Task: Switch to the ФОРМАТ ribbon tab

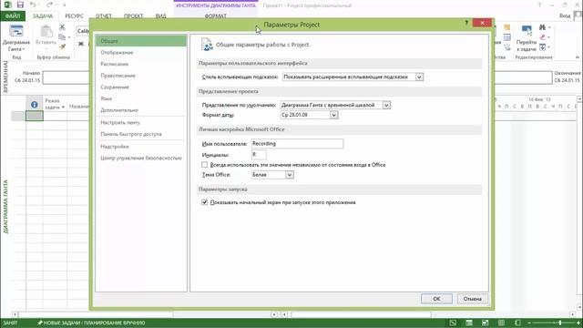Action: (215, 16)
